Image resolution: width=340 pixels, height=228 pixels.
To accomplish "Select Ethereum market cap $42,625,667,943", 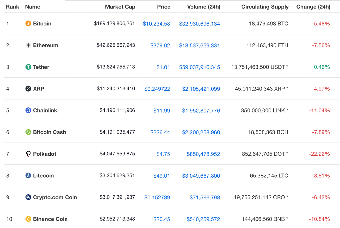I will (116, 45).
